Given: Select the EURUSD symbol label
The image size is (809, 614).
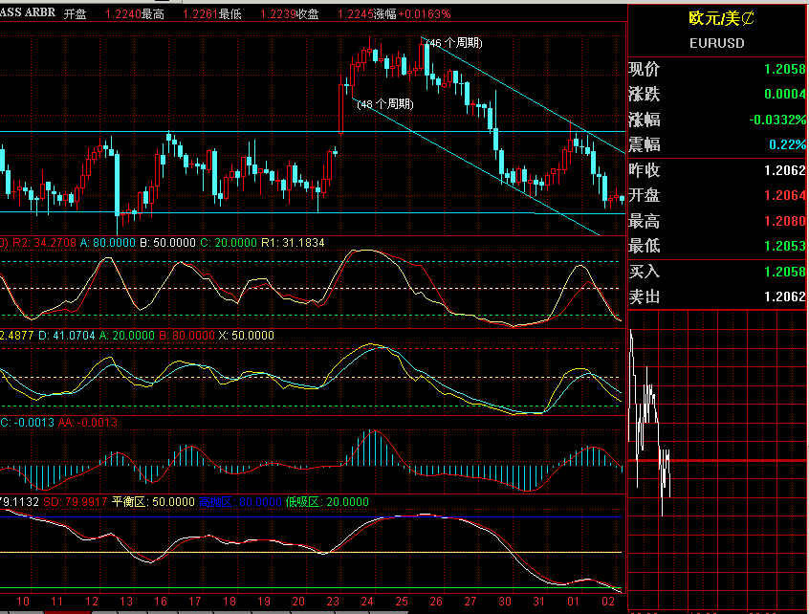Looking at the screenshot, I should (x=716, y=43).
